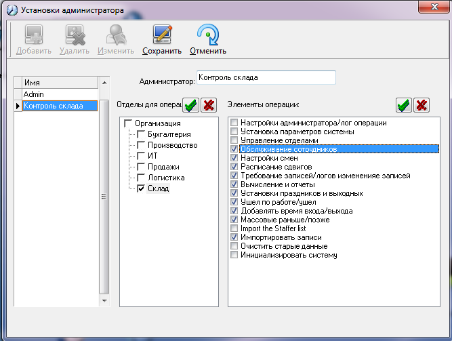This screenshot has height=341, width=452.
Task: Uncheck the Склад department checkbox
Action: (x=141, y=188)
